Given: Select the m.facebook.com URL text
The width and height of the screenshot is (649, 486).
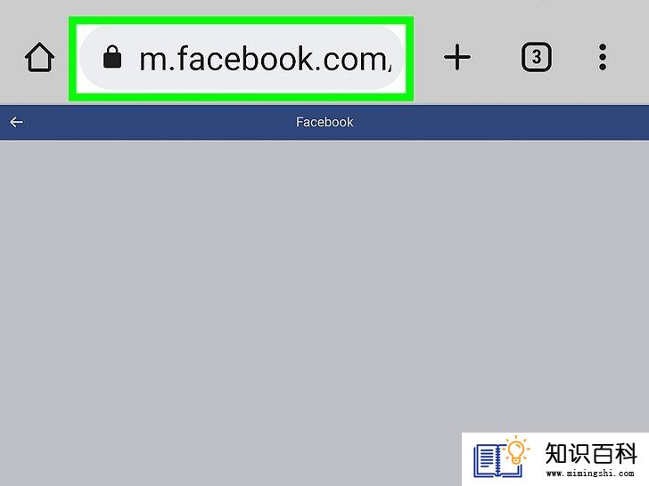Looking at the screenshot, I should tap(266, 59).
